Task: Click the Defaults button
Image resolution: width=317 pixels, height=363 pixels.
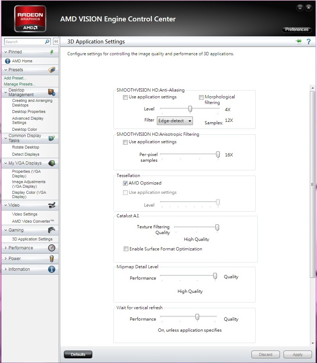Action: click(x=78, y=354)
